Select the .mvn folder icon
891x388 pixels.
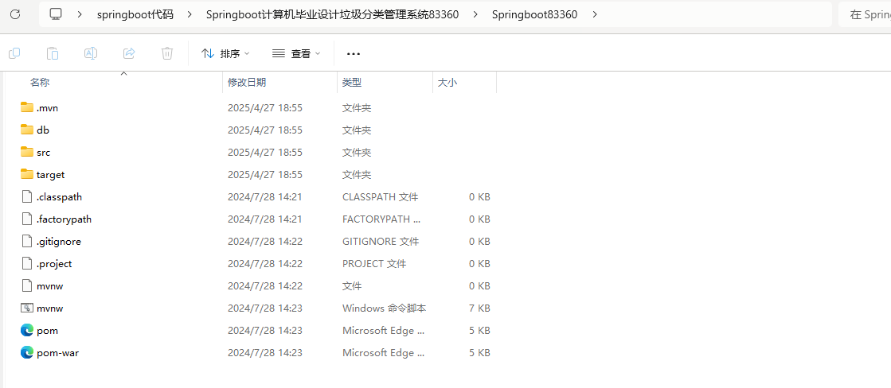[27, 107]
